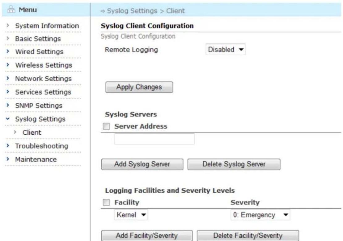Click the Syslog Settings > Client breadcrumb
This screenshot has width=343, height=241.
point(146,11)
